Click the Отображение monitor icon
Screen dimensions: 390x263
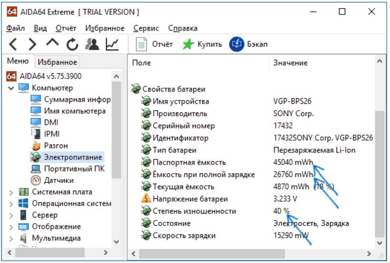click(x=23, y=227)
